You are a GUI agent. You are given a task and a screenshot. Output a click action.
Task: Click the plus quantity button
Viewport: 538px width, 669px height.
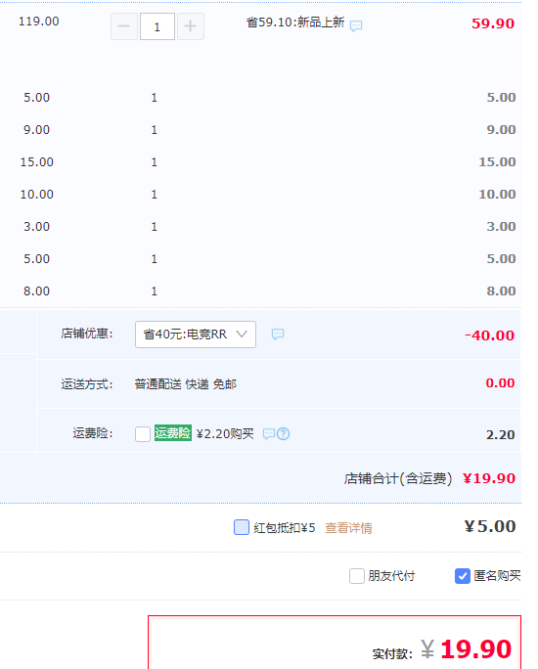click(191, 26)
